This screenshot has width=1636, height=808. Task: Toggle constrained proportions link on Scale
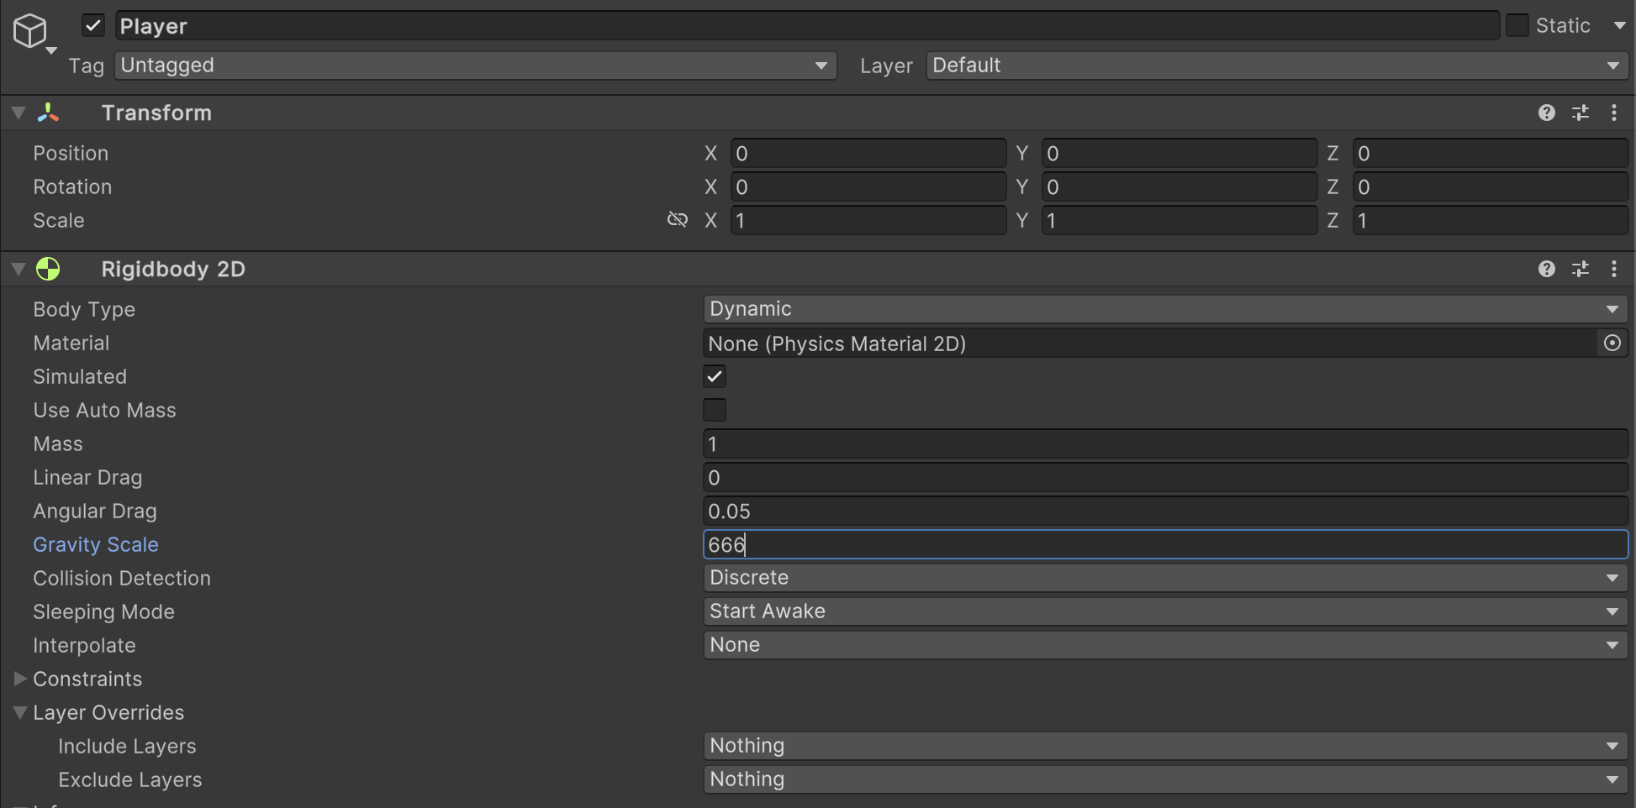(x=678, y=219)
